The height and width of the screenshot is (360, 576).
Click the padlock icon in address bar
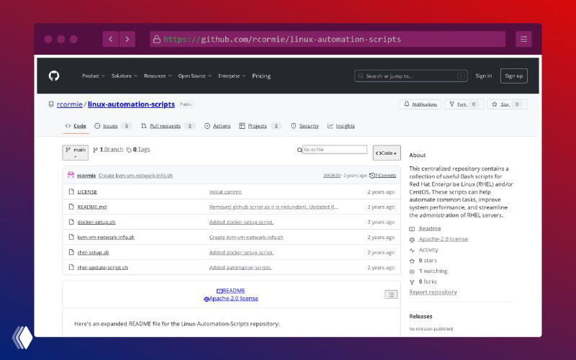(157, 40)
